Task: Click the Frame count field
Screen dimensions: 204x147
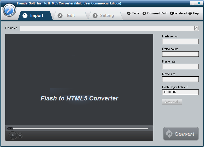Action: click(x=180, y=54)
